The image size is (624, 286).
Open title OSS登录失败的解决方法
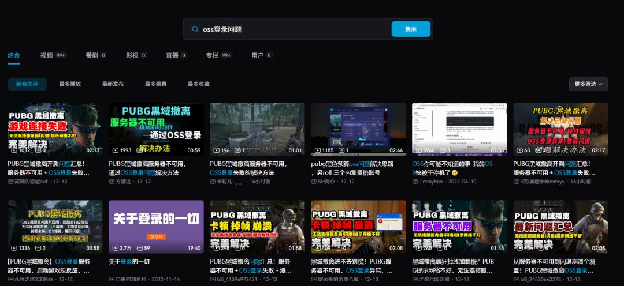tap(248, 168)
